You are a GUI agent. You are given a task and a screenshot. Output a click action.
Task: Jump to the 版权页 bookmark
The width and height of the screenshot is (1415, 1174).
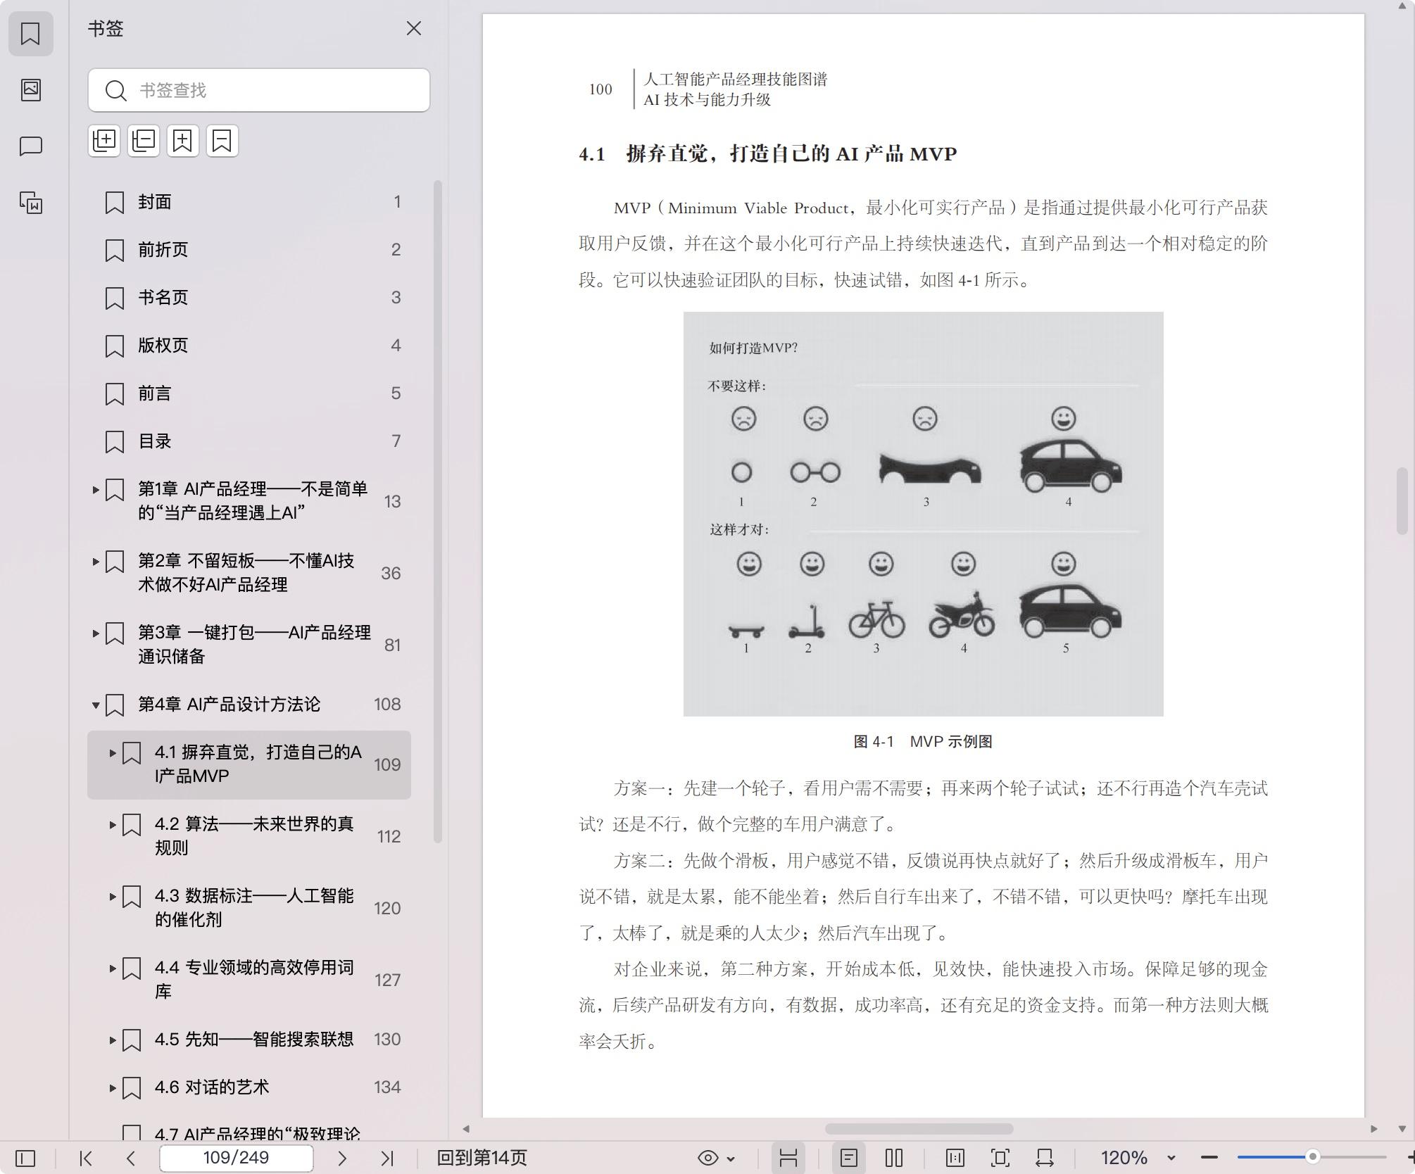click(x=249, y=346)
